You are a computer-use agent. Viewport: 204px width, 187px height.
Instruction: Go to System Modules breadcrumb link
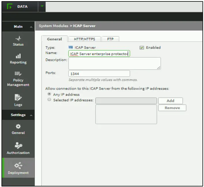pos(54,26)
